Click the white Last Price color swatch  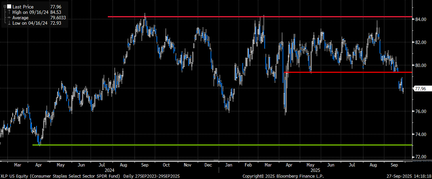tap(9, 6)
